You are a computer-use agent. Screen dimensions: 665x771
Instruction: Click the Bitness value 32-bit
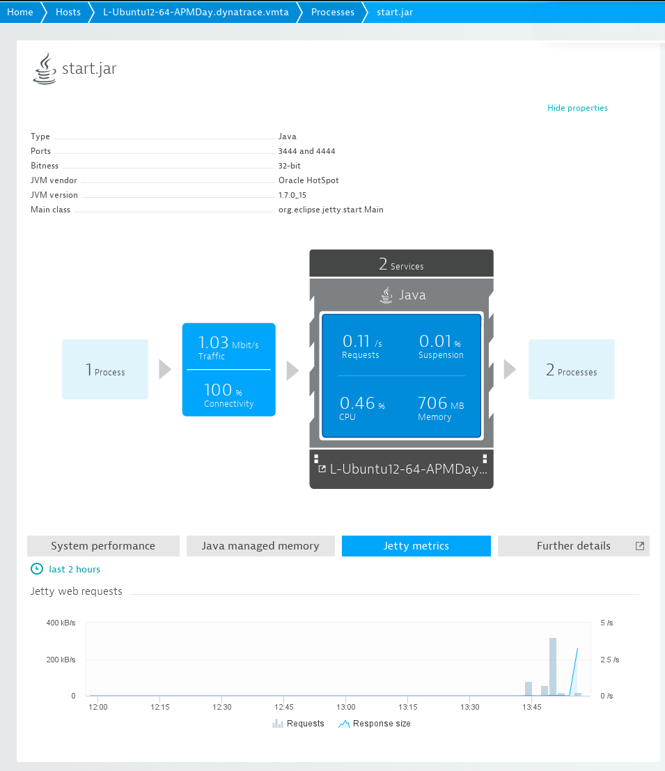pyautogui.click(x=290, y=166)
